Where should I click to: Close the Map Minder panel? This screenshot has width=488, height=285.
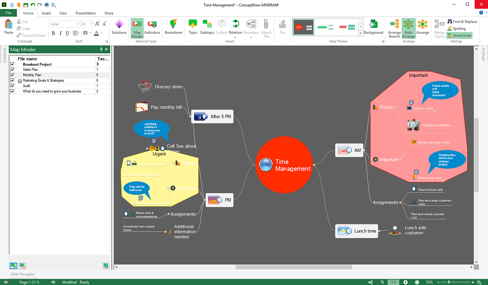click(x=106, y=49)
